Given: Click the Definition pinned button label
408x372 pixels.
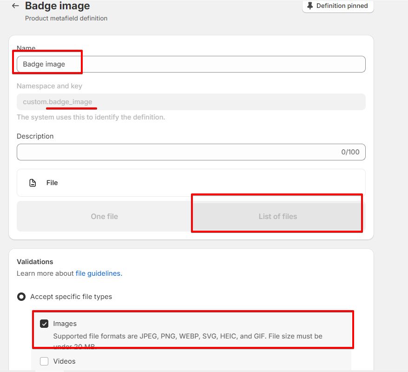Looking at the screenshot, I should click(342, 6).
